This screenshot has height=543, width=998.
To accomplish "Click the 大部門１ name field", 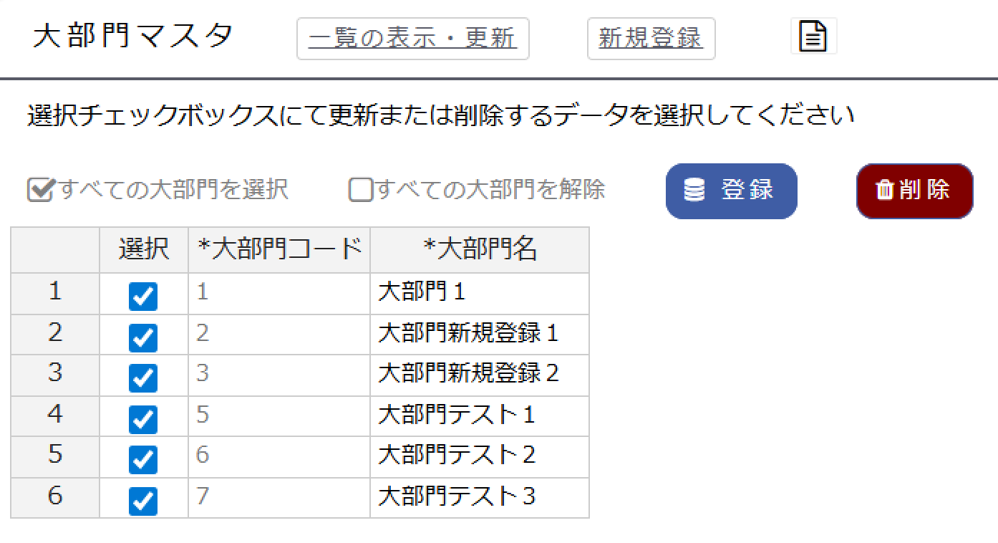I will (480, 293).
